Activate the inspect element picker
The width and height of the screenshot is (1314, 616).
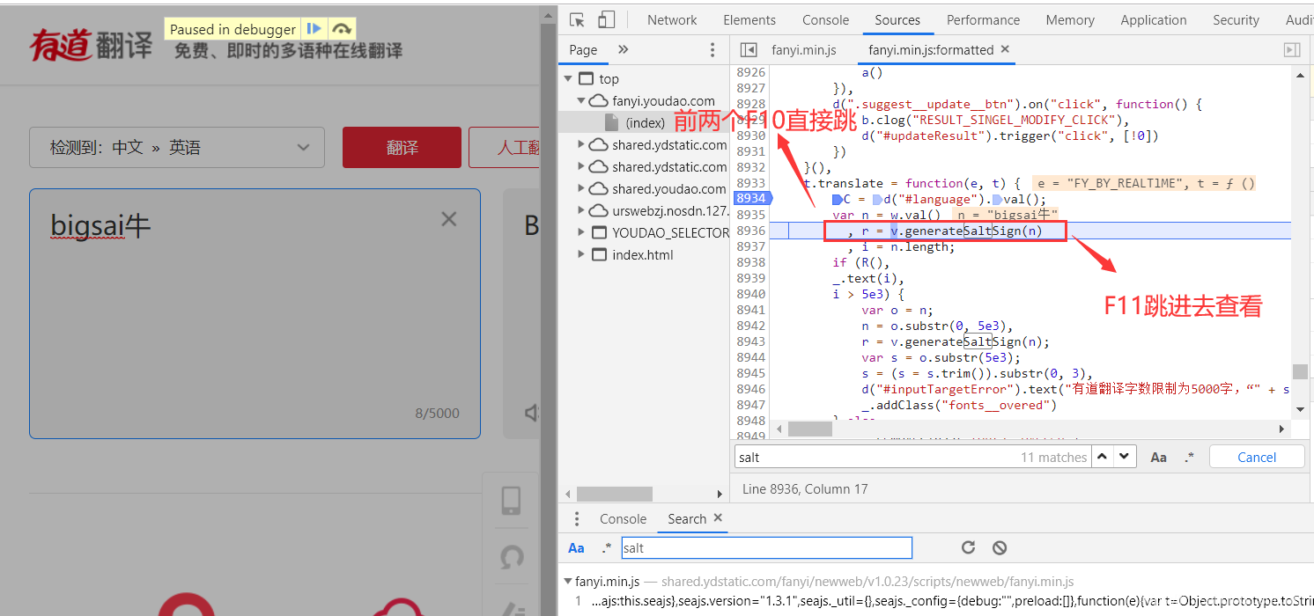[577, 19]
